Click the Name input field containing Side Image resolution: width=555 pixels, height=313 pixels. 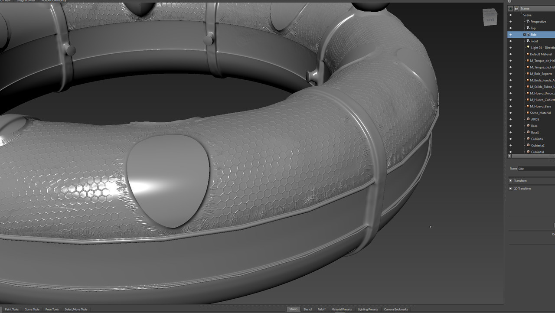pyautogui.click(x=536, y=169)
